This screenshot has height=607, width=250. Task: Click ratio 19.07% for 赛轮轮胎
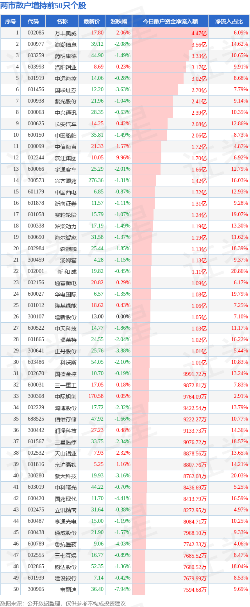[239, 215]
